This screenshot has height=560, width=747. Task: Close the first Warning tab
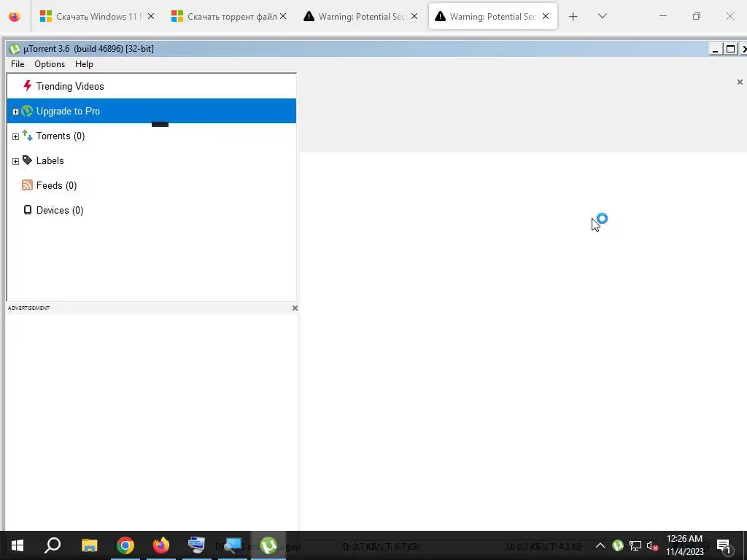pyautogui.click(x=414, y=16)
